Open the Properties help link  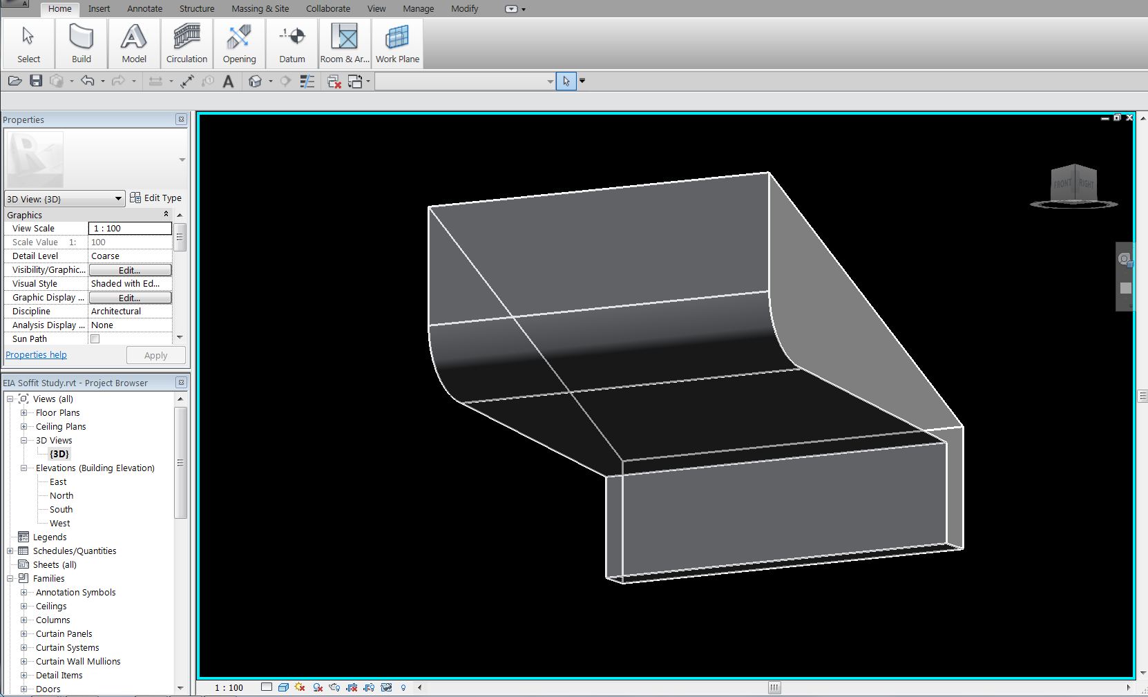[36, 355]
